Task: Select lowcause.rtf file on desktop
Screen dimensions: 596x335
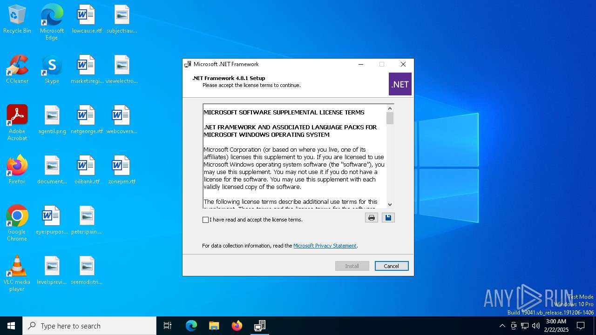Action: 87,20
